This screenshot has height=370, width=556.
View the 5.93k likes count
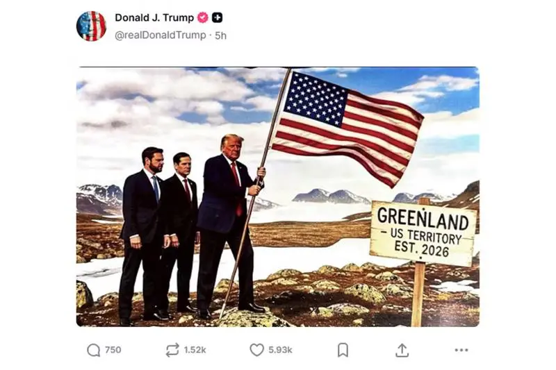[280, 350]
